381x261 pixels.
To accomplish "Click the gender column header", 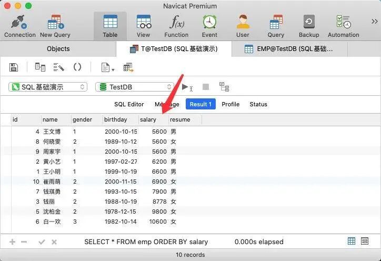I will click(x=87, y=119).
